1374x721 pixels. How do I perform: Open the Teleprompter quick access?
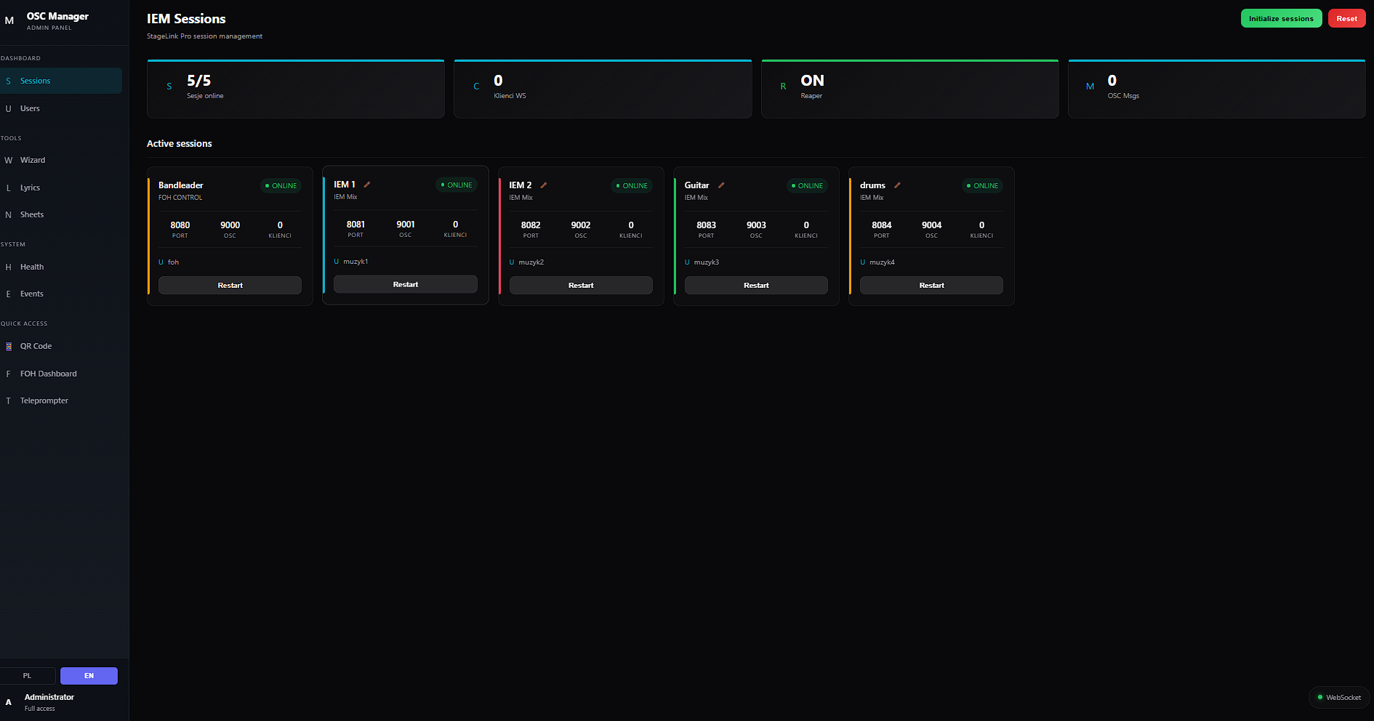point(44,400)
